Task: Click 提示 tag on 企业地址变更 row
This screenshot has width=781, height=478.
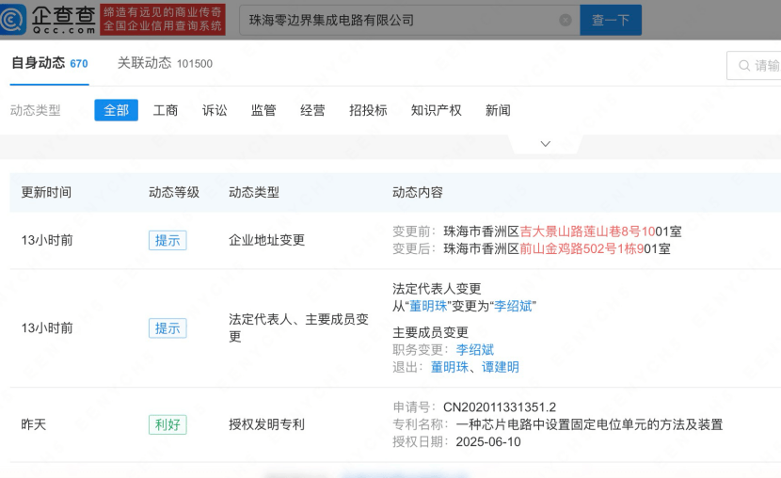Action: [167, 240]
